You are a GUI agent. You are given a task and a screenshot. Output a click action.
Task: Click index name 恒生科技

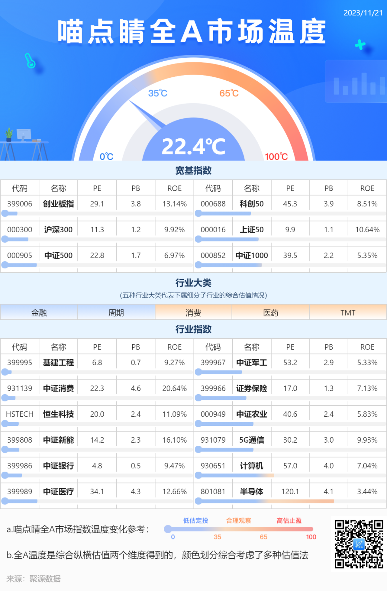click(58, 414)
